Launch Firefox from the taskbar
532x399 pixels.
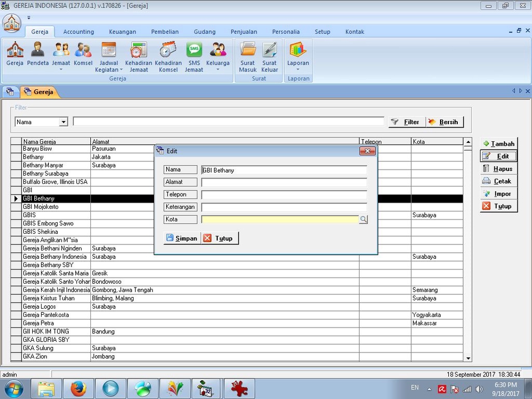[x=78, y=388]
